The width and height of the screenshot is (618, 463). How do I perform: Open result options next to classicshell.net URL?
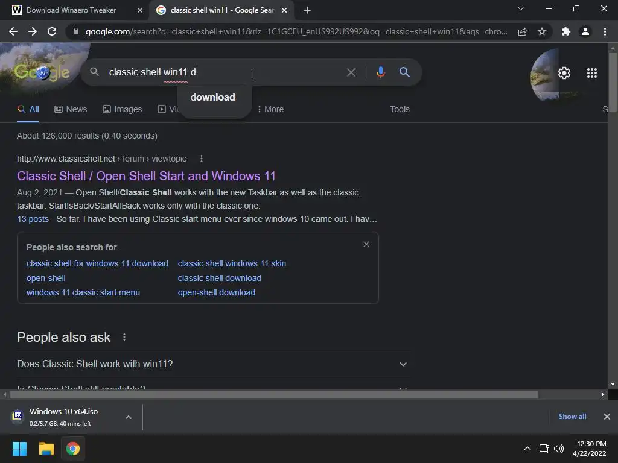(202, 159)
